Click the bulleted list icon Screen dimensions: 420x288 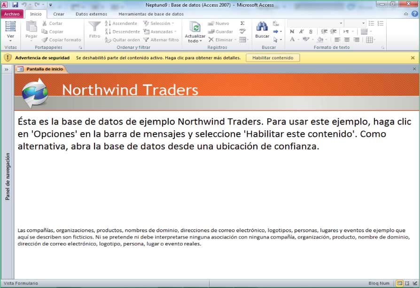[371, 23]
